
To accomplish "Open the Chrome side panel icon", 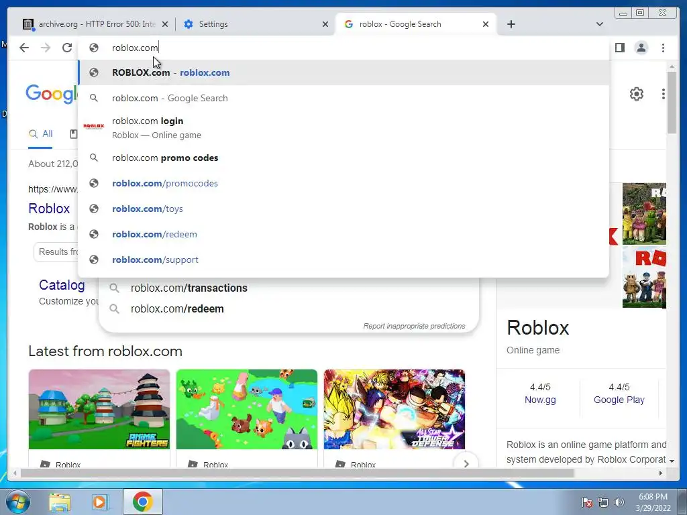I will pos(619,48).
